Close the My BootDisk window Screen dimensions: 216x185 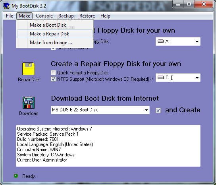click(204, 4)
